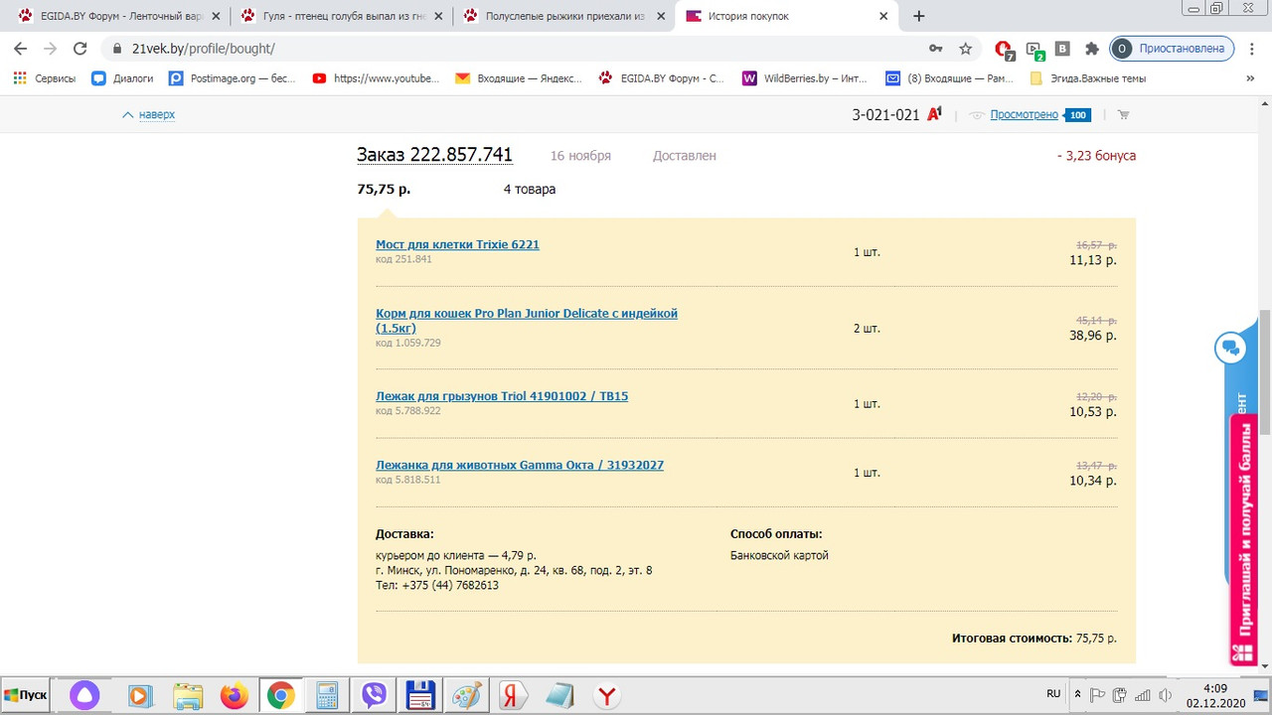
Task: Open the VK extension icon in the toolbar
Action: pyautogui.click(x=1062, y=49)
